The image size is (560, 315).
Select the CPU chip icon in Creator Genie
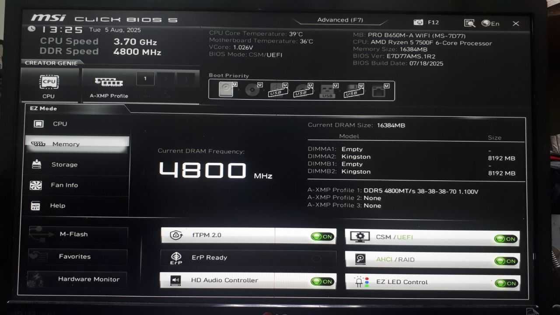coord(49,82)
